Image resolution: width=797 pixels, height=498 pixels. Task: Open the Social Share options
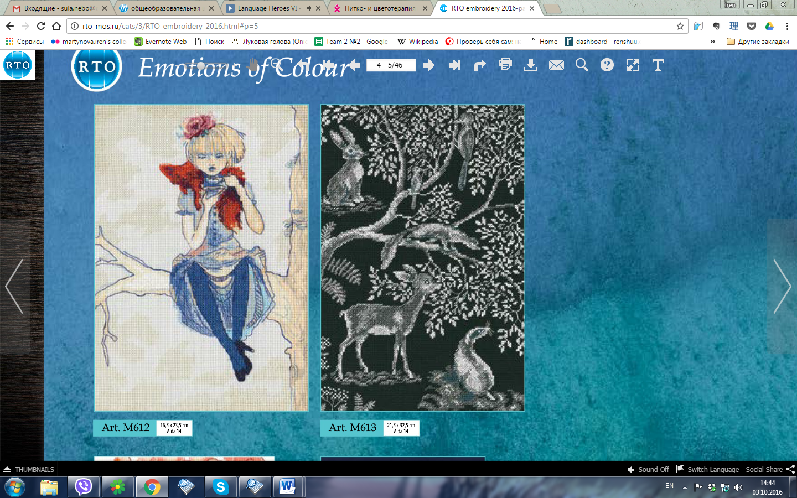pyautogui.click(x=769, y=469)
